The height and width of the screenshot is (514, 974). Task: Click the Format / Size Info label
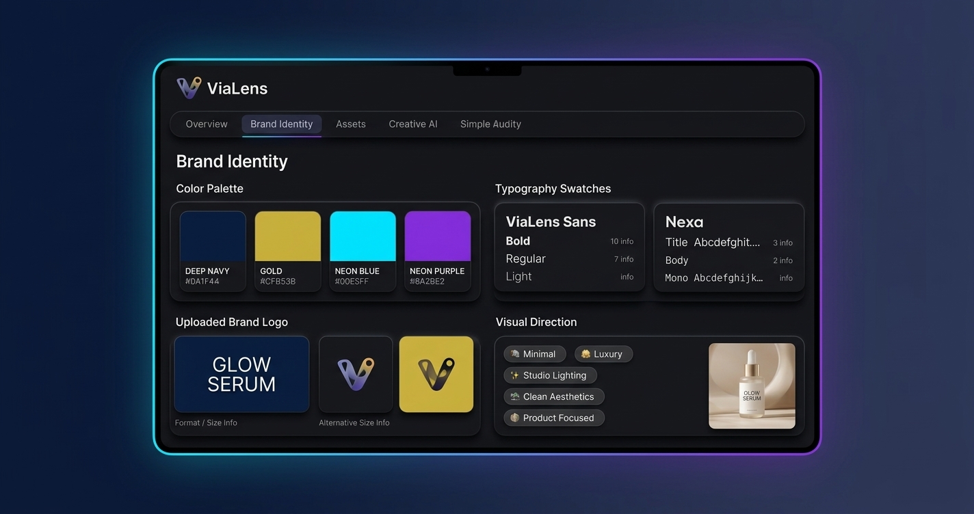(206, 422)
